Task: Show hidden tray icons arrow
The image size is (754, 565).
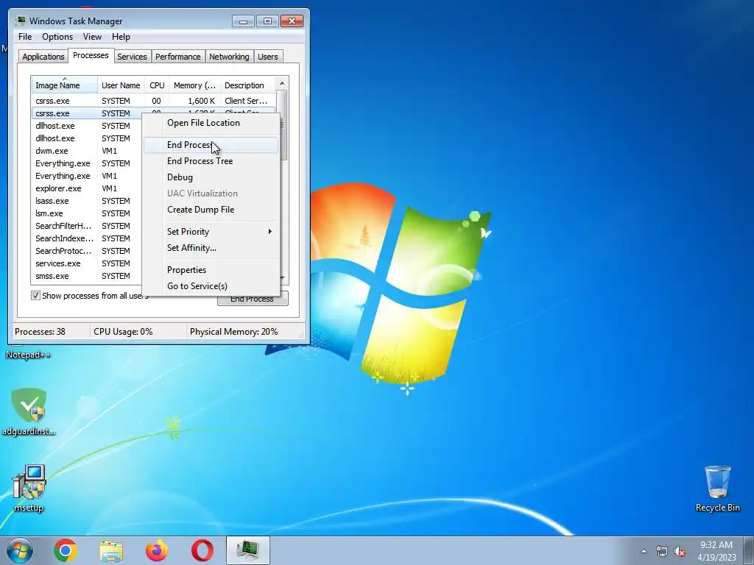Action: click(644, 551)
